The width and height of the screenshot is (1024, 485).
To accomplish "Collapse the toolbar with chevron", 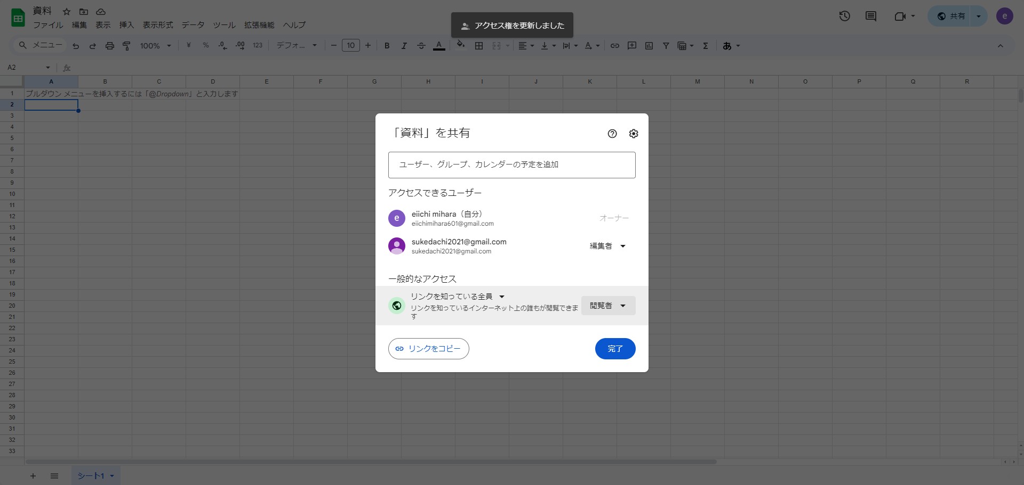I will click(1001, 46).
